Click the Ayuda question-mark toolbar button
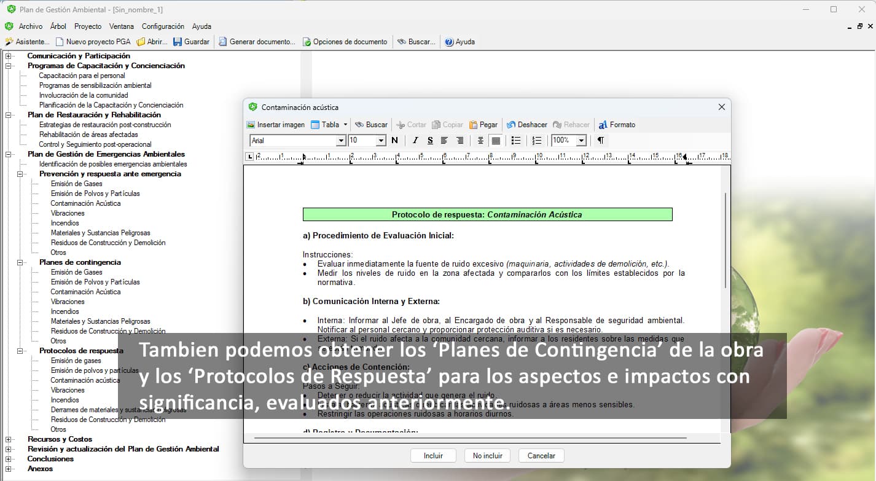This screenshot has width=876, height=481. [x=460, y=42]
